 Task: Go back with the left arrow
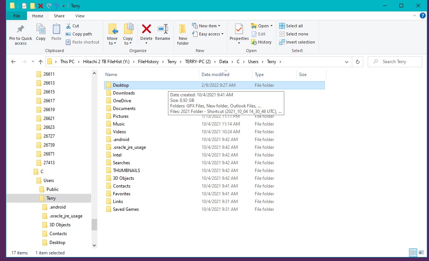tap(13, 62)
